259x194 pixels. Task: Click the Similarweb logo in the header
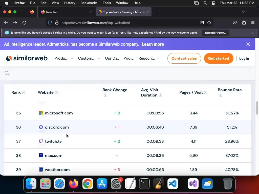point(27,58)
